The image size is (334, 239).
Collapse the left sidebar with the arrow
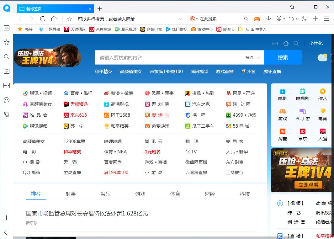click(7, 232)
